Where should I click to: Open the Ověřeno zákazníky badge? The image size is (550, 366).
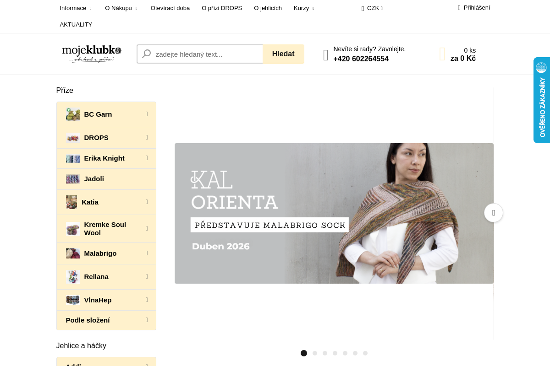tap(542, 100)
